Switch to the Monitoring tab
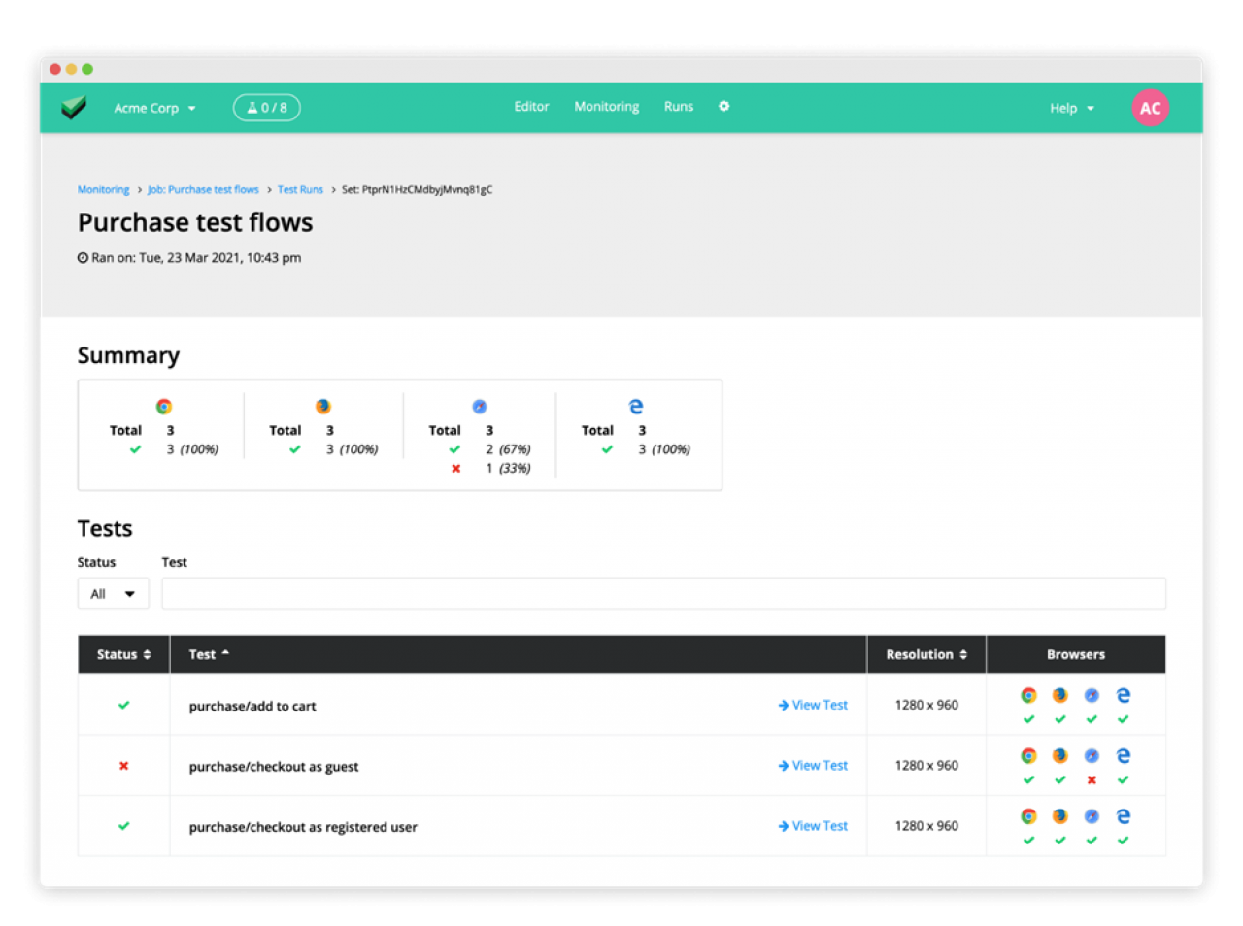 (x=606, y=107)
